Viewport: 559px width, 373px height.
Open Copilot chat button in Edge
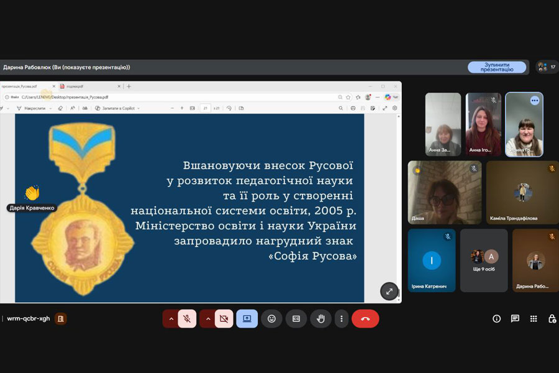coord(391,97)
